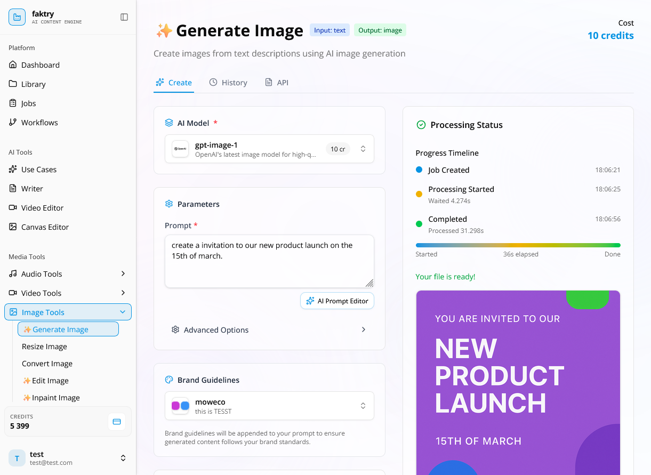651x475 pixels.
Task: Open the gpt-image-1 model dropdown
Action: click(x=269, y=149)
